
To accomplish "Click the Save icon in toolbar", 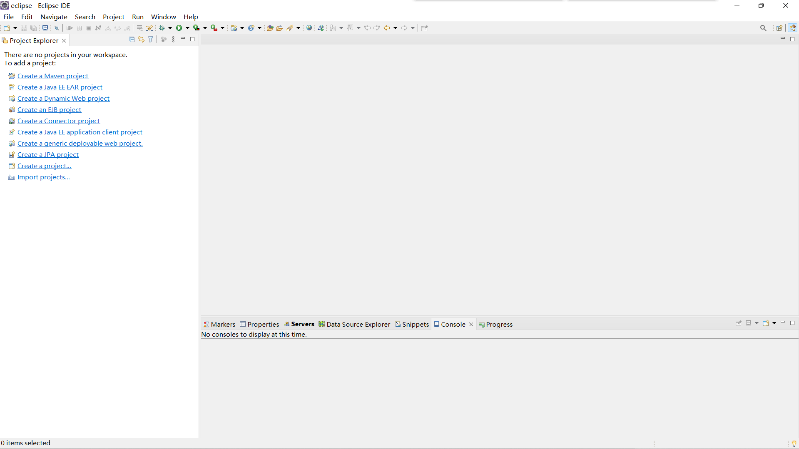I will 24,28.
